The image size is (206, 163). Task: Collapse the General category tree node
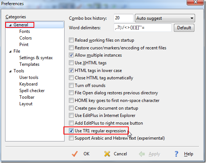[10, 25]
